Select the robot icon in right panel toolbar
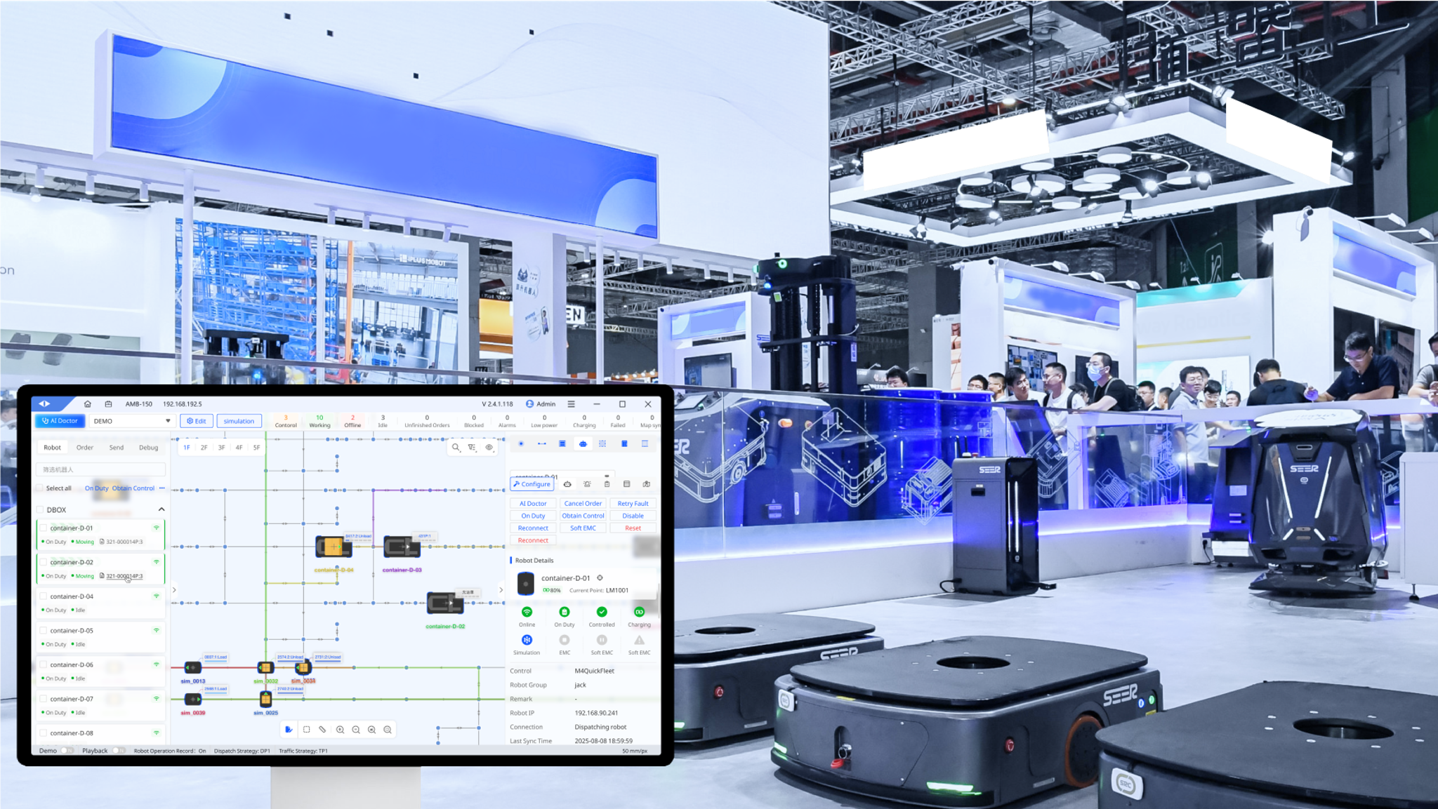Screen dimensions: 1438x809 click(582, 443)
